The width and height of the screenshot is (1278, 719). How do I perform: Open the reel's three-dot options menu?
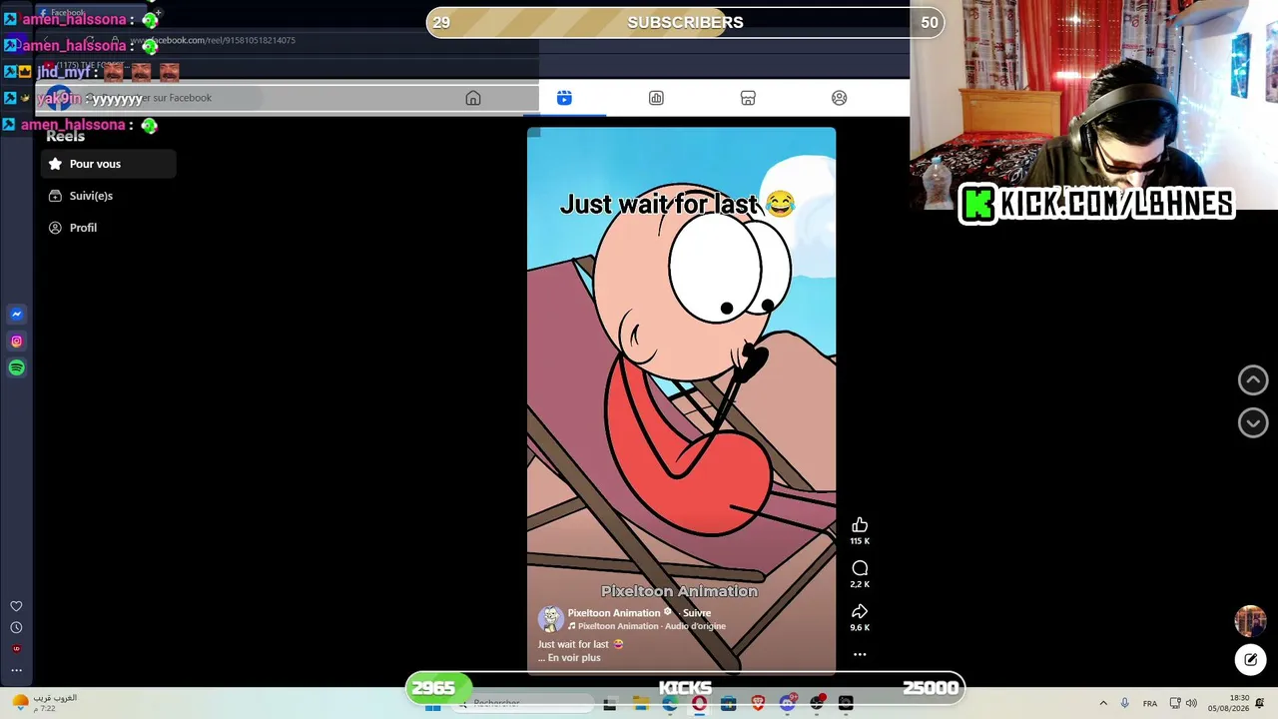(x=860, y=654)
